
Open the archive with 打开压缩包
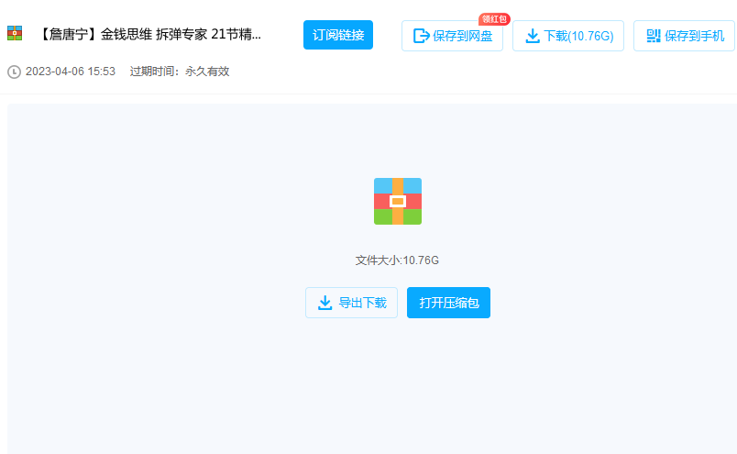(x=448, y=303)
